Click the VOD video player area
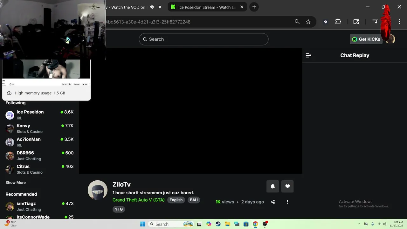Image resolution: width=407 pixels, height=229 pixels. [x=190, y=111]
